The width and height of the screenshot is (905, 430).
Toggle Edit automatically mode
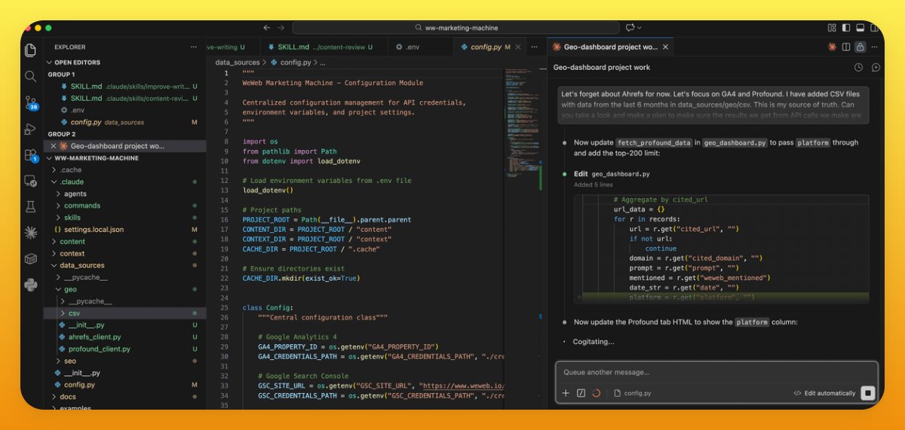click(x=824, y=393)
